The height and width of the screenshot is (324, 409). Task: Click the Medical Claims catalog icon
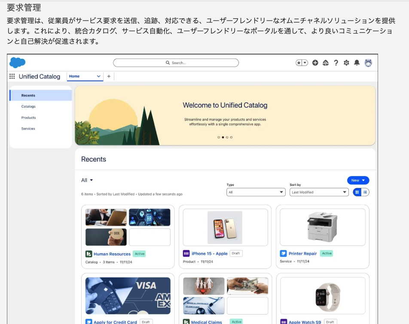tap(186, 322)
